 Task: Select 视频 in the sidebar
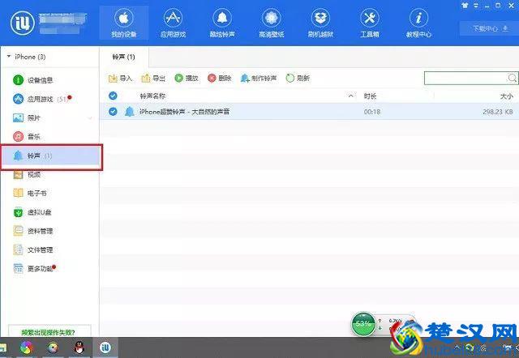pos(49,174)
